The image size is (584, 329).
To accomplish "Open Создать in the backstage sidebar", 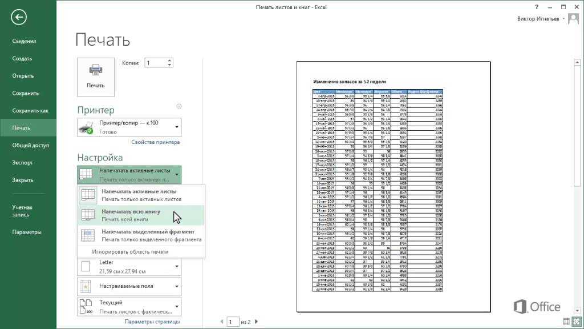I will (22, 59).
